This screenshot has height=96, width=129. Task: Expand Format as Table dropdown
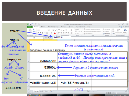click(101, 31)
